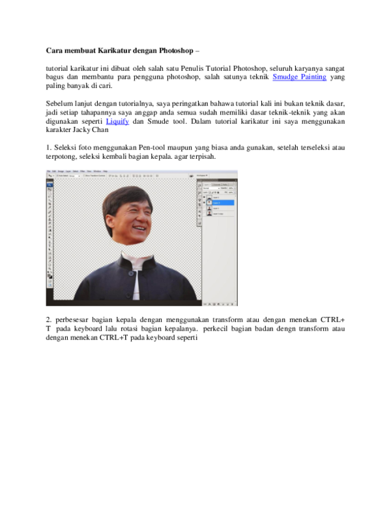Open the Image menu in Photoshop
The height and width of the screenshot is (505, 391).
(61, 171)
